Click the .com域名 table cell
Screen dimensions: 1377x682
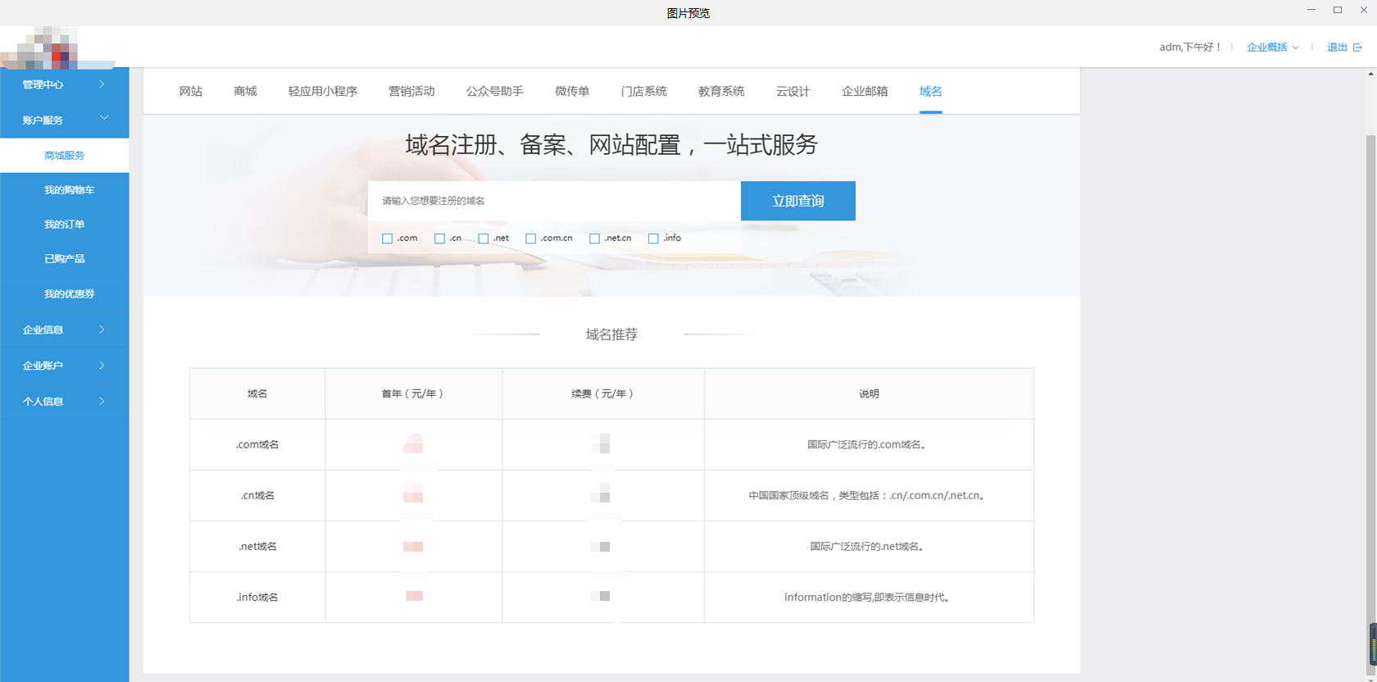[257, 444]
